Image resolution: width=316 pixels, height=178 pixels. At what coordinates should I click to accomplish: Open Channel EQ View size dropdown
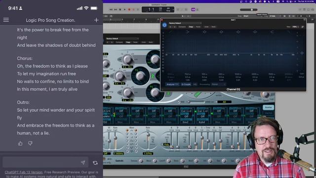pyautogui.click(x=295, y=27)
